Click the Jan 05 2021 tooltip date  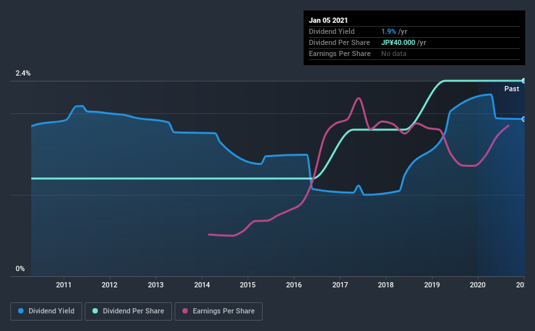pyautogui.click(x=328, y=20)
